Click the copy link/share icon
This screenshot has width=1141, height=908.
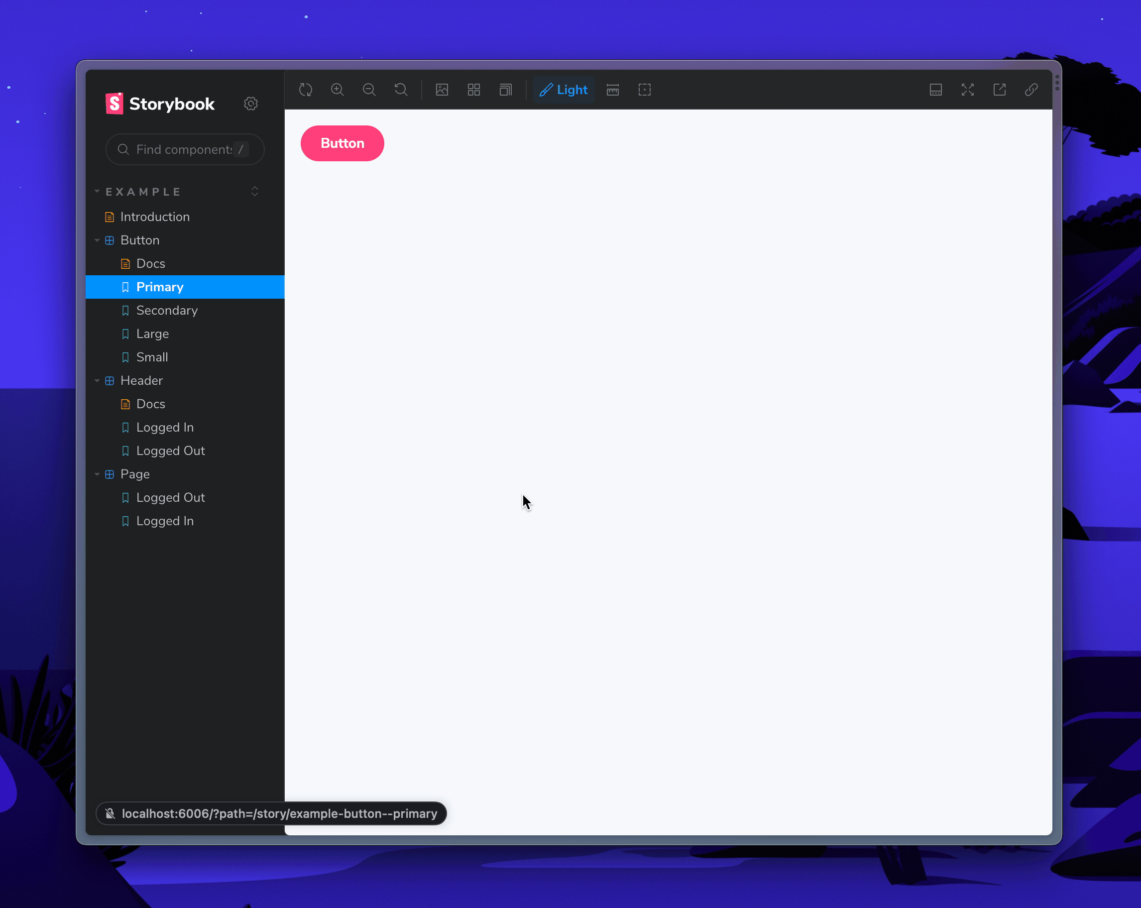click(1031, 90)
